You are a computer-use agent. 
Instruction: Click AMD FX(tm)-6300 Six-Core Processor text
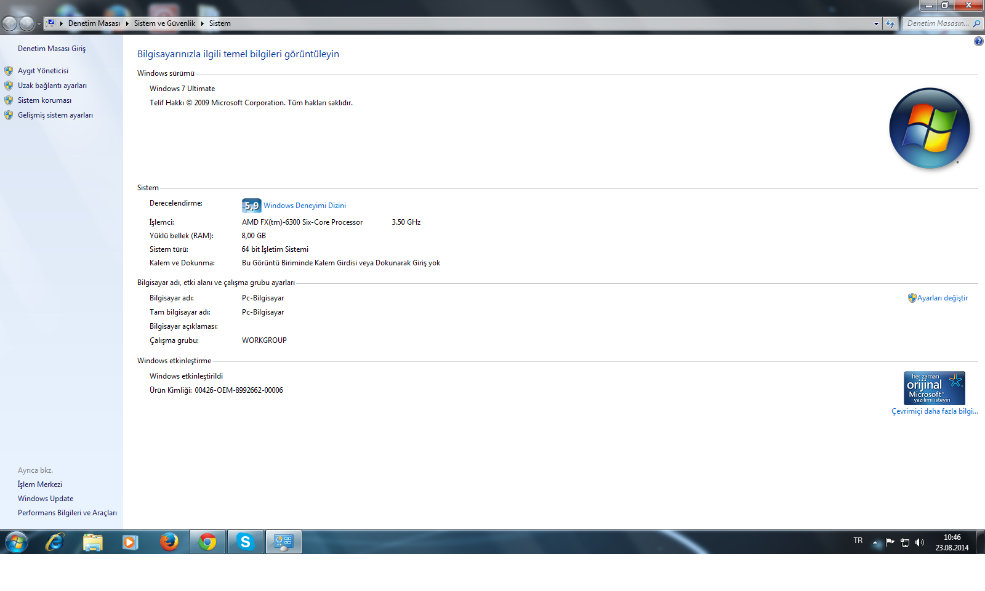[302, 222]
